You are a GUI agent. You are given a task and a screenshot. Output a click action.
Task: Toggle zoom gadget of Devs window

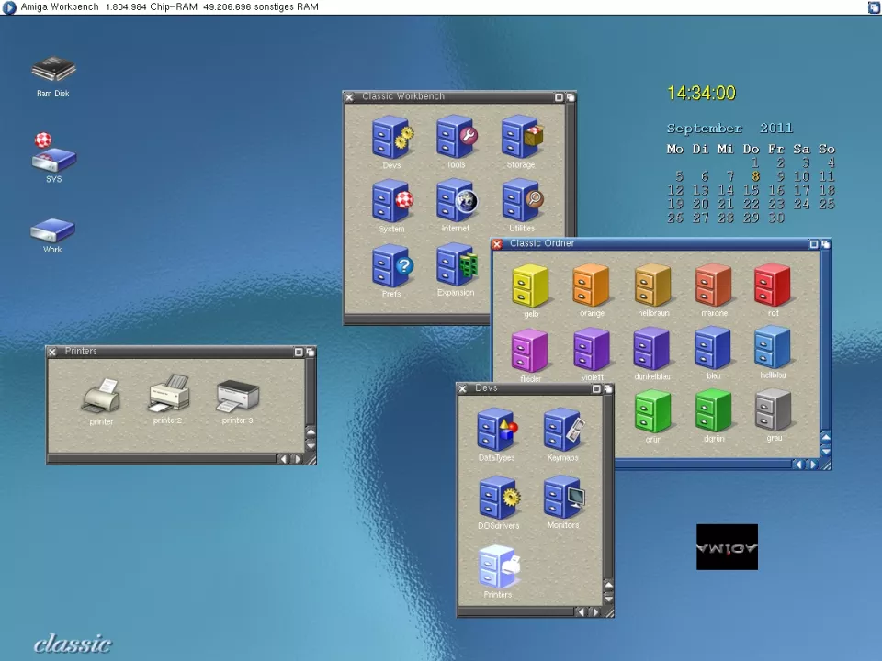(595, 389)
